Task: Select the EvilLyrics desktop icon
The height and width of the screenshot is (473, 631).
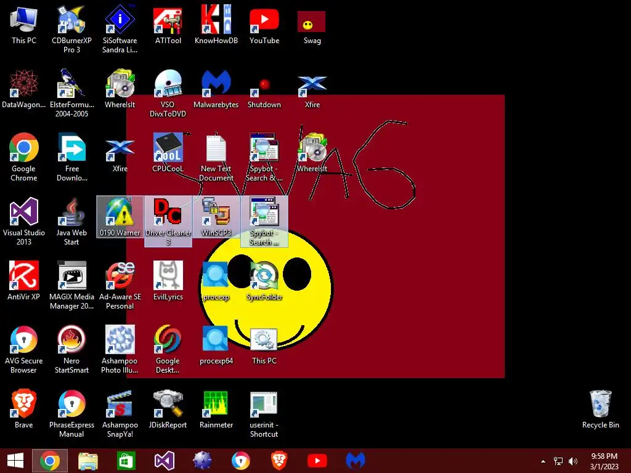Action: point(168,281)
